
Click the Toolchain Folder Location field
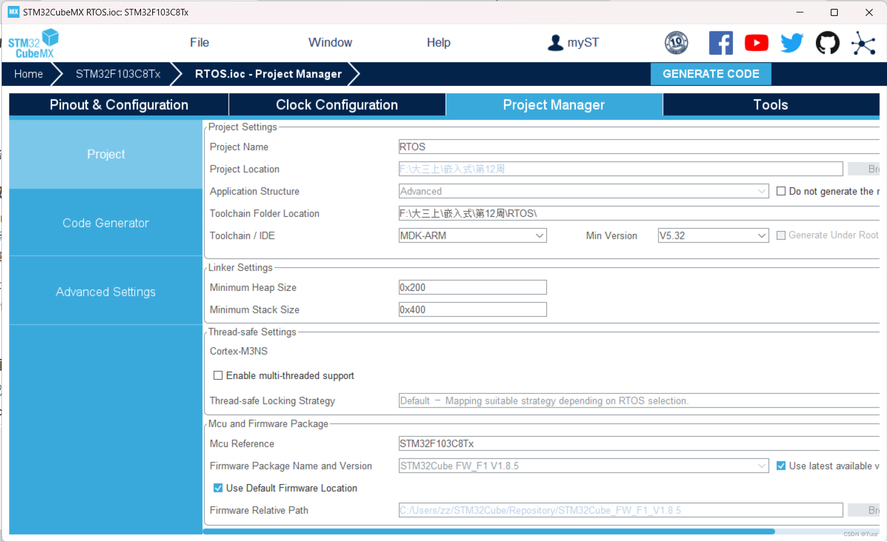[639, 213]
